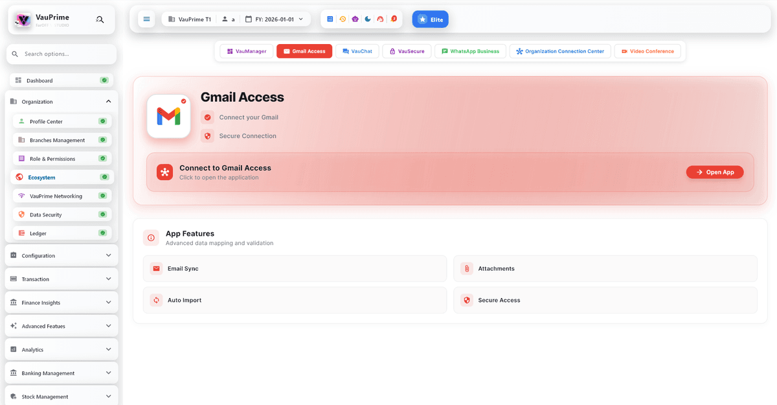Expand the Banking Management section
This screenshot has width=777, height=405.
62,373
